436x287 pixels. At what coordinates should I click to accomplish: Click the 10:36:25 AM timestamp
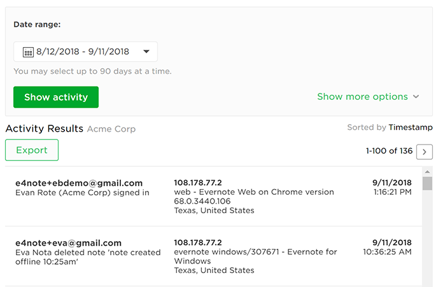click(x=387, y=252)
